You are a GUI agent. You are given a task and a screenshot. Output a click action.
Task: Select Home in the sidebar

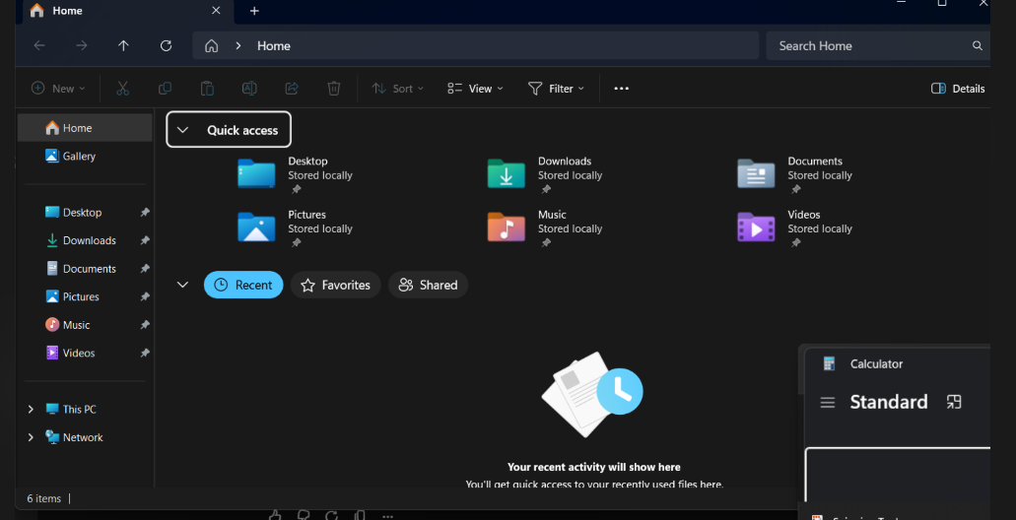85,128
